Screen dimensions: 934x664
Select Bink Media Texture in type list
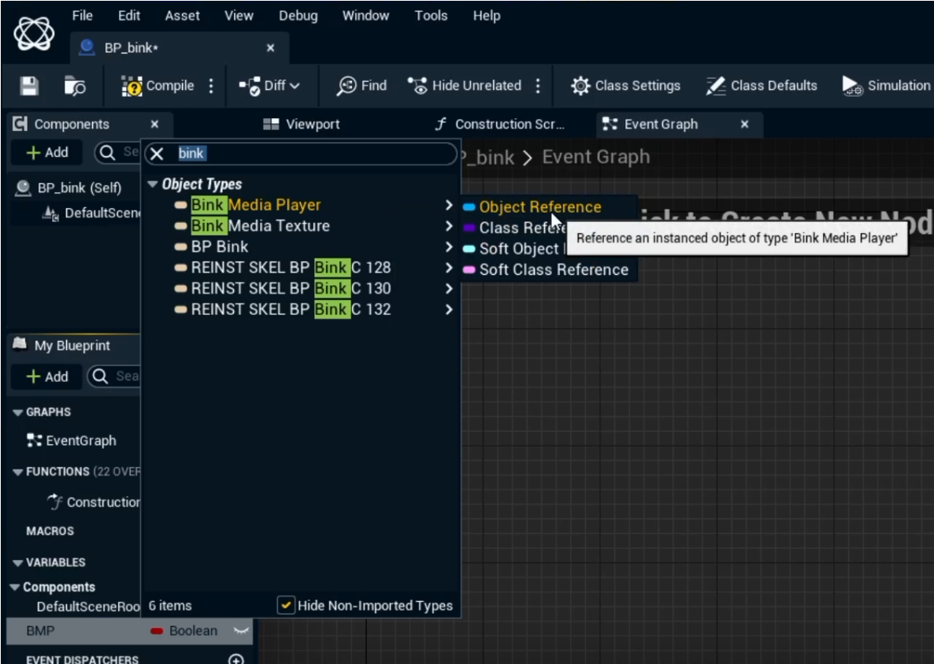(260, 226)
